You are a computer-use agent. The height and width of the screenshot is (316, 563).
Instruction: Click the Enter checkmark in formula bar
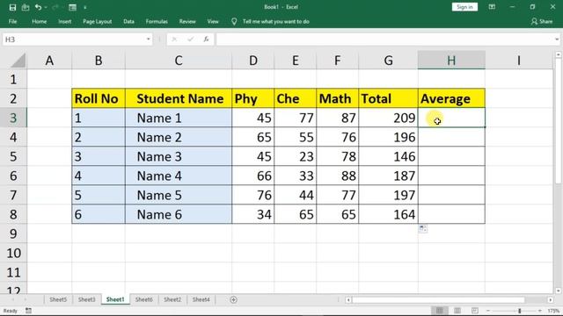191,39
